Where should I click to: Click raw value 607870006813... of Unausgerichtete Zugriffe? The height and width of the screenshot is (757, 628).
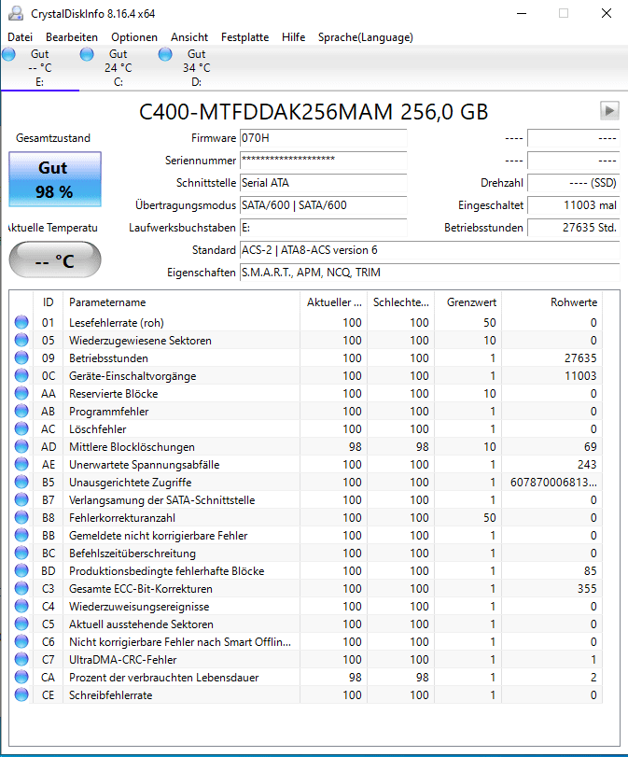tap(553, 483)
